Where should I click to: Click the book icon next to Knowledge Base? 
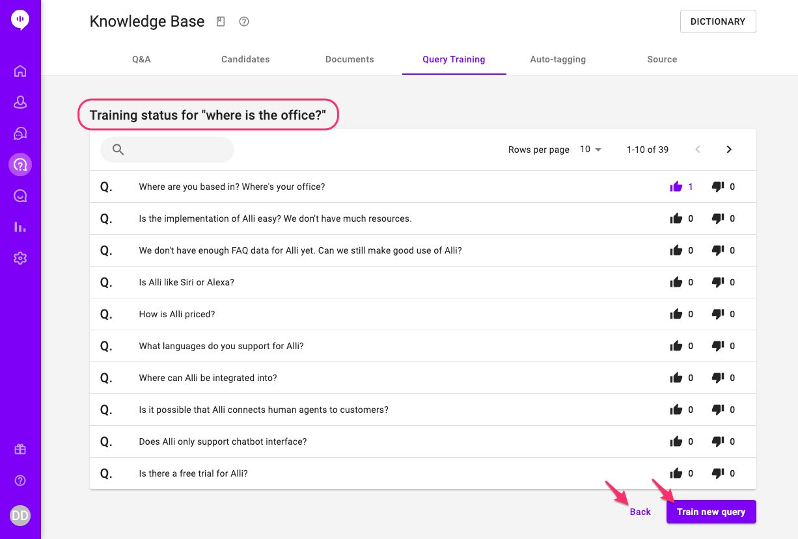pyautogui.click(x=221, y=21)
